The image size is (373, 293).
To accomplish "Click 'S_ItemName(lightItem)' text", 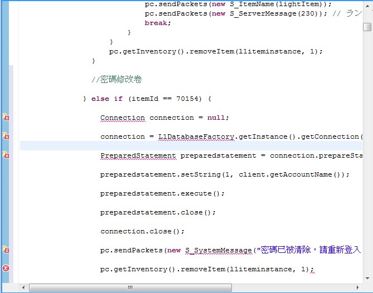I will point(276,4).
